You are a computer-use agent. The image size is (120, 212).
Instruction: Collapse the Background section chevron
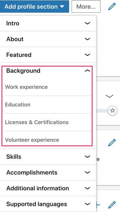[x=87, y=71]
